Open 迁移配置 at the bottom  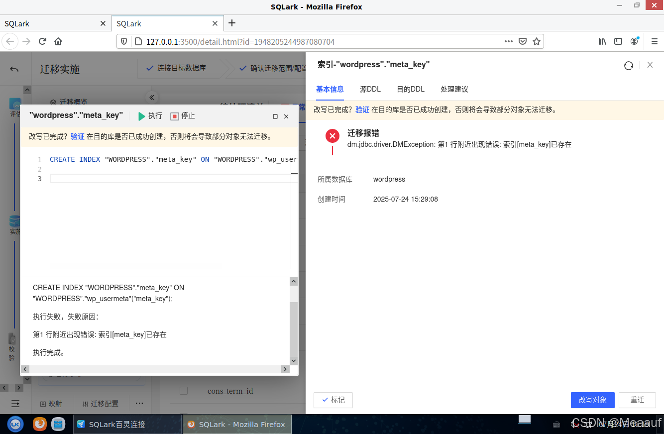coord(101,404)
